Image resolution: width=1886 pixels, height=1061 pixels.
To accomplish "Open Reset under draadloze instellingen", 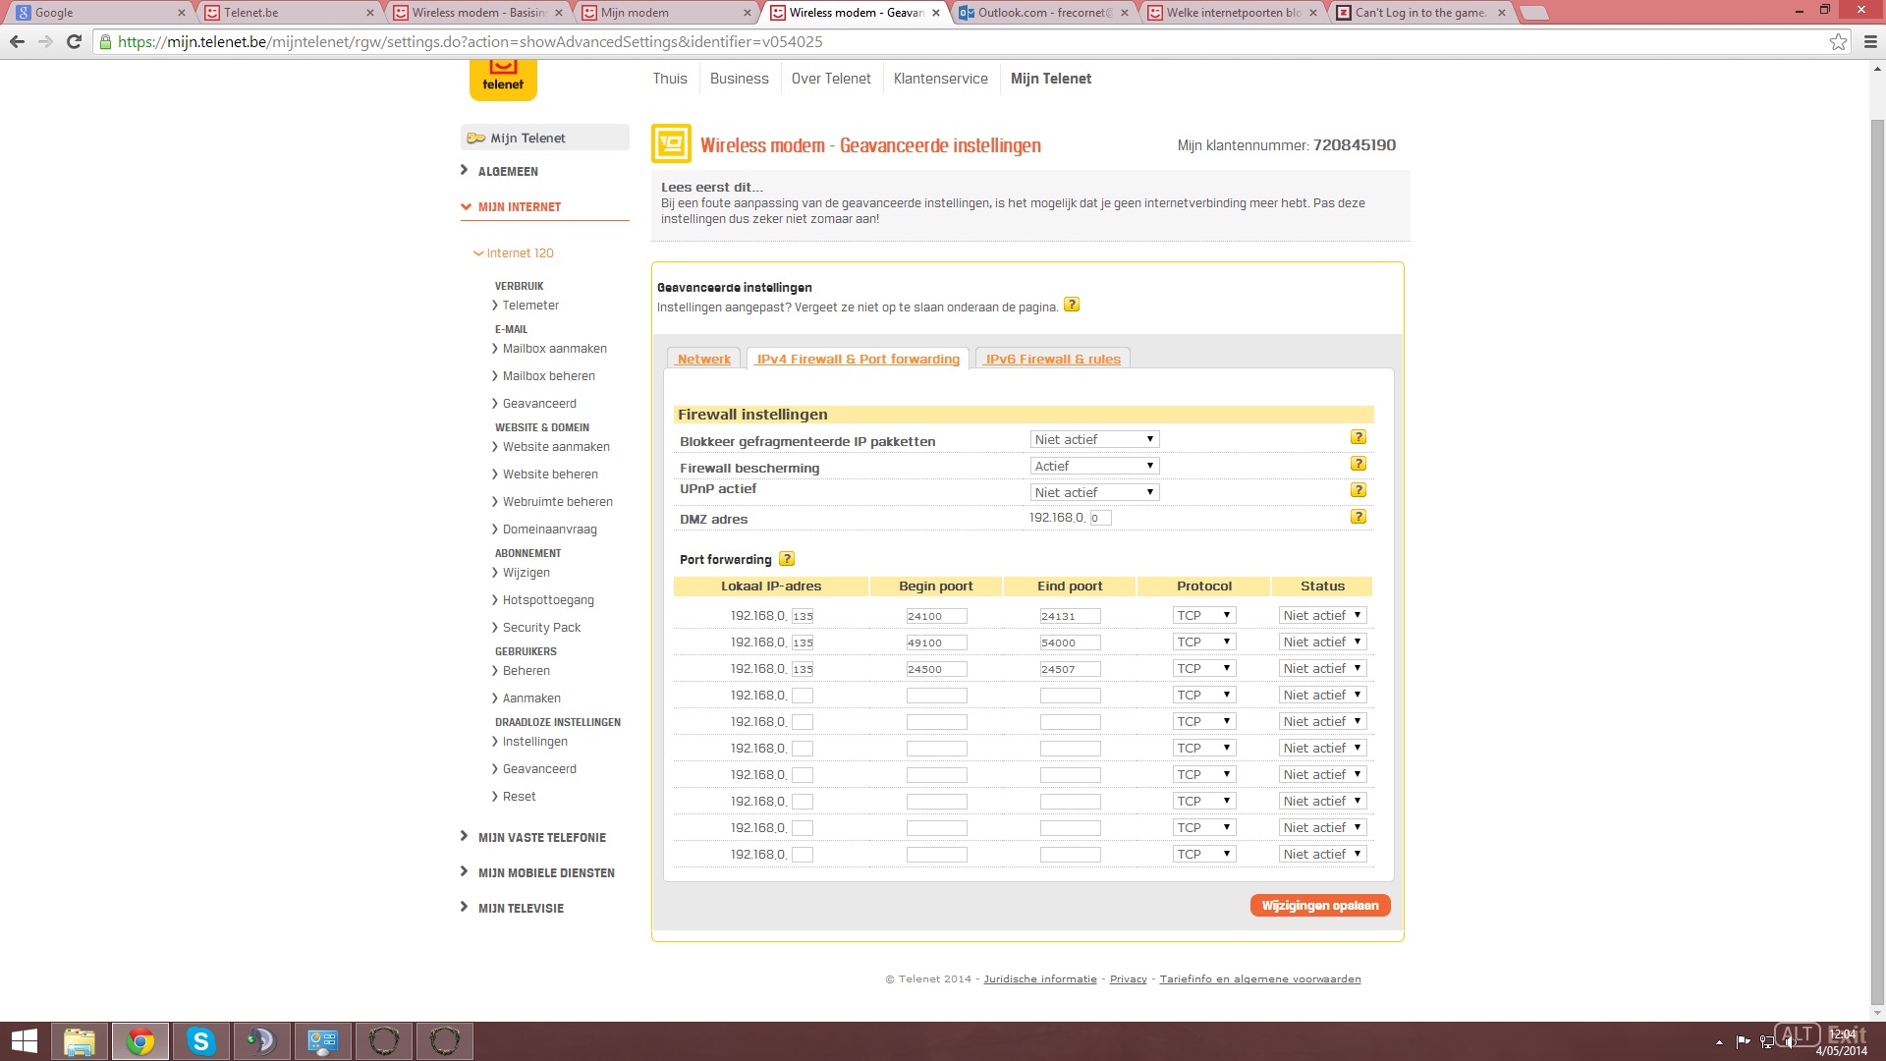I will (x=519, y=796).
